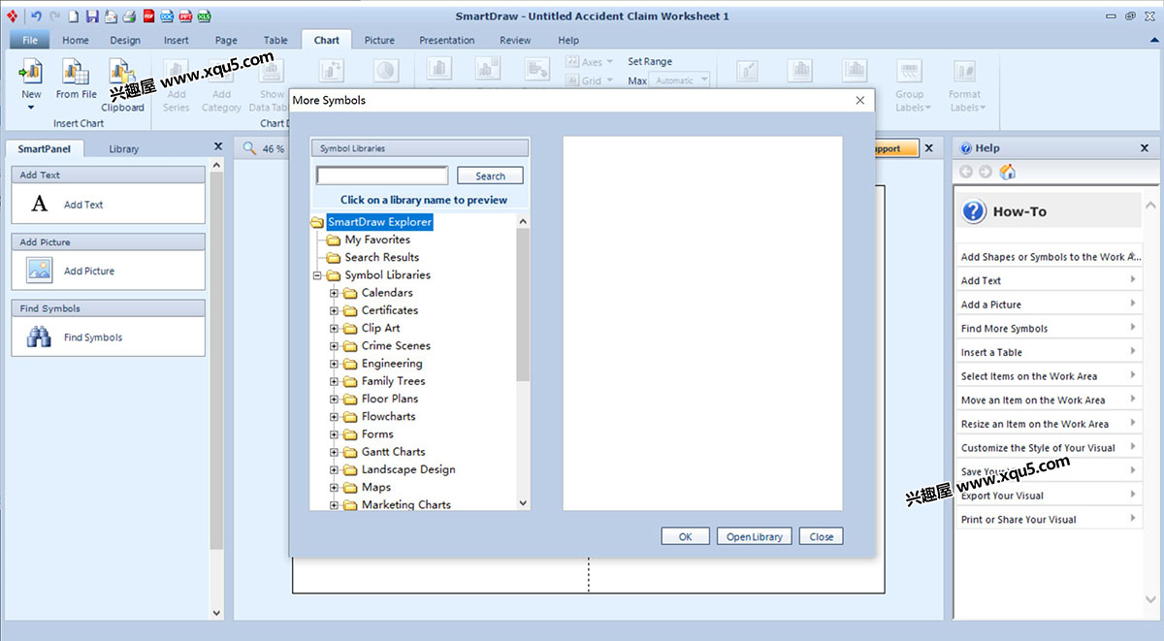Click the Help forward arrow icon

click(986, 172)
